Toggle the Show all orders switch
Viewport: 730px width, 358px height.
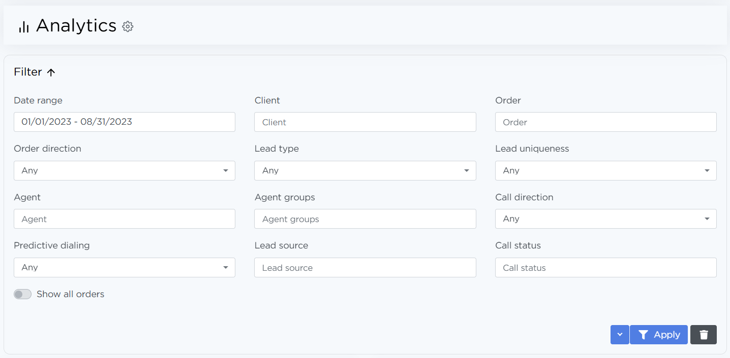[x=22, y=294]
